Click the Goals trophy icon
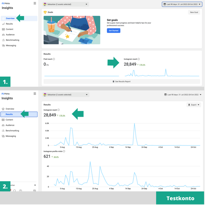This screenshot has height=205, width=205. pos(45,12)
